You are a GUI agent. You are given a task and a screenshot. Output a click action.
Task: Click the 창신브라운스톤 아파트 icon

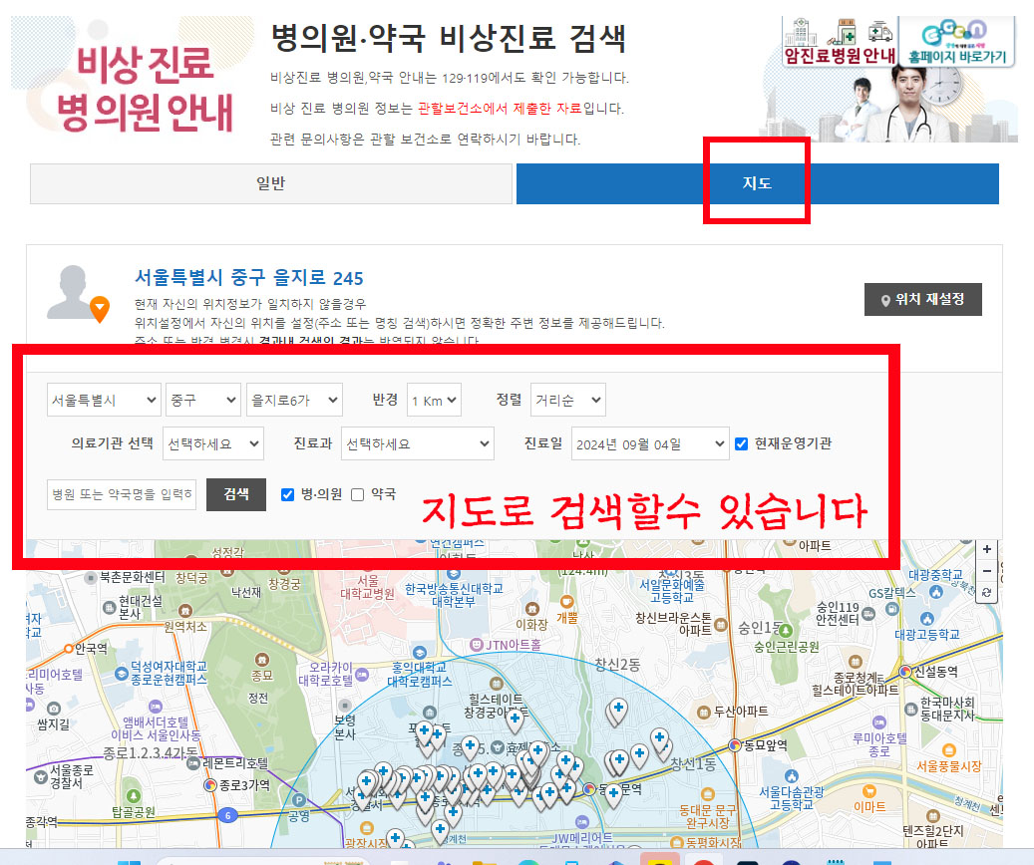pos(721,624)
